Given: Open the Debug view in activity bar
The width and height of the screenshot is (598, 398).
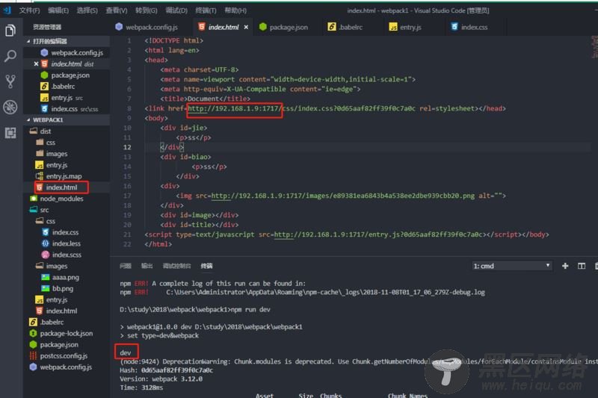Looking at the screenshot, I should (x=10, y=107).
